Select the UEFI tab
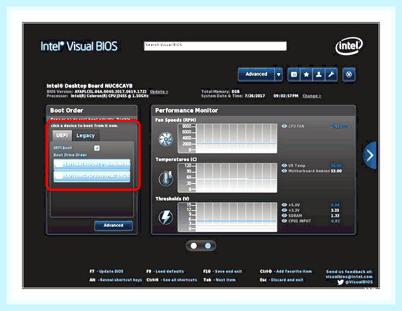Image resolution: width=402 pixels, height=311 pixels. (62, 135)
